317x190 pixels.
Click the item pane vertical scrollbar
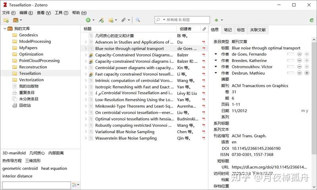(313, 98)
